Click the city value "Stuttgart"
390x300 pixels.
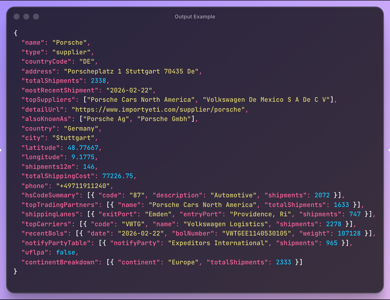(x=73, y=138)
